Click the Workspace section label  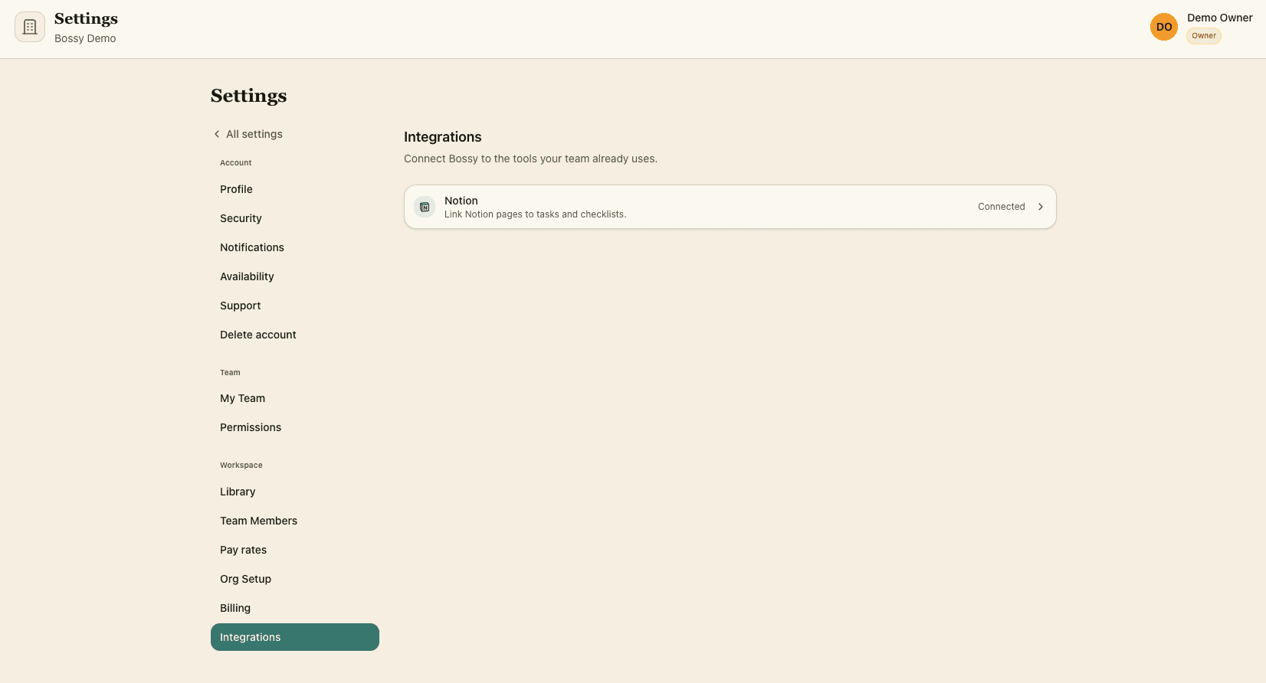point(241,466)
